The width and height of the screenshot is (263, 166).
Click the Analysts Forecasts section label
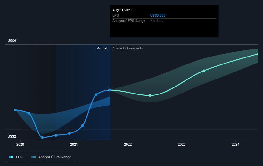click(x=127, y=48)
